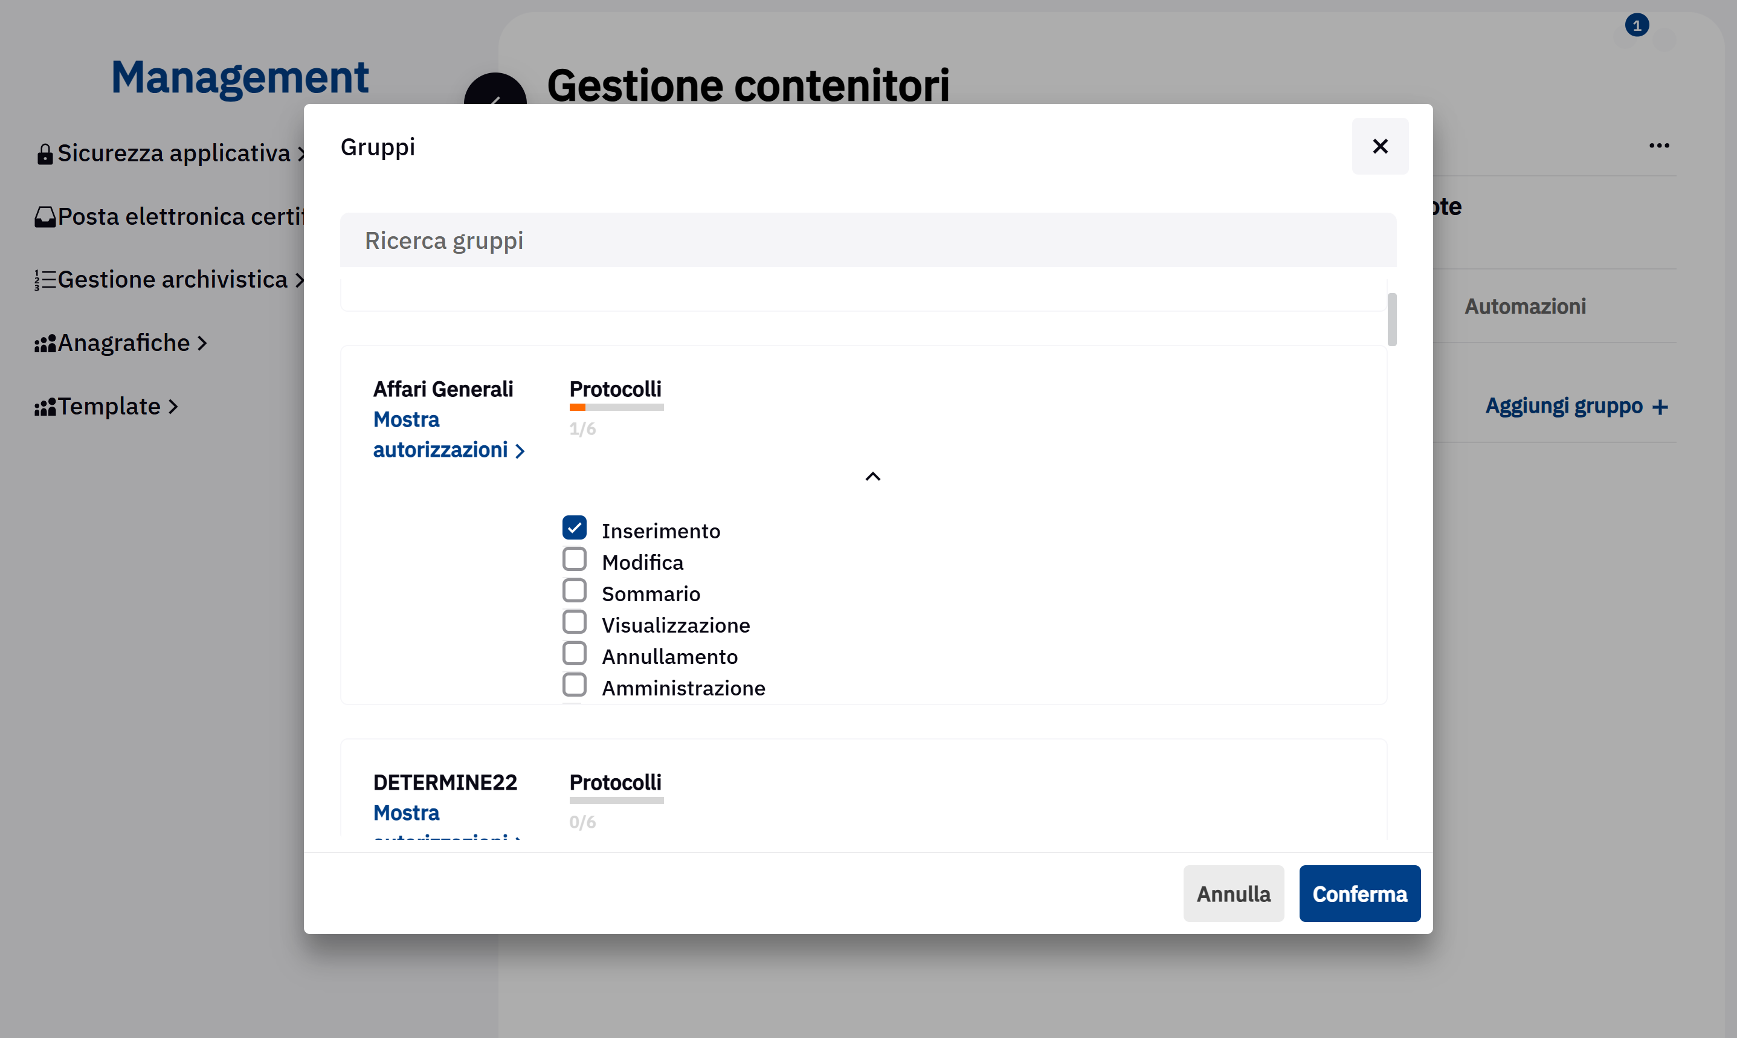
Task: Click the back arrow beside Gestione contenitori
Action: [495, 89]
